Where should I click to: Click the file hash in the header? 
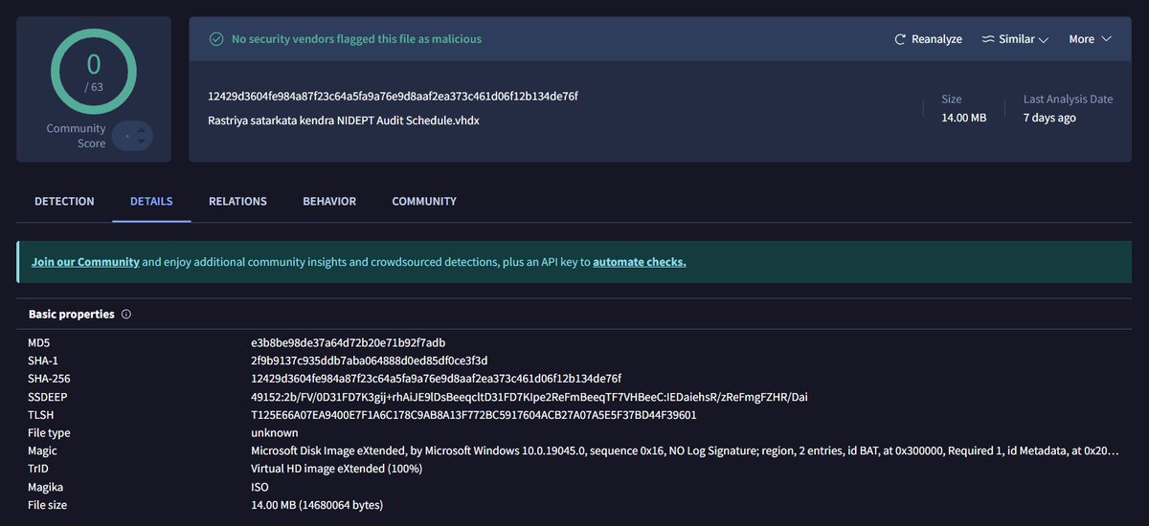point(393,96)
